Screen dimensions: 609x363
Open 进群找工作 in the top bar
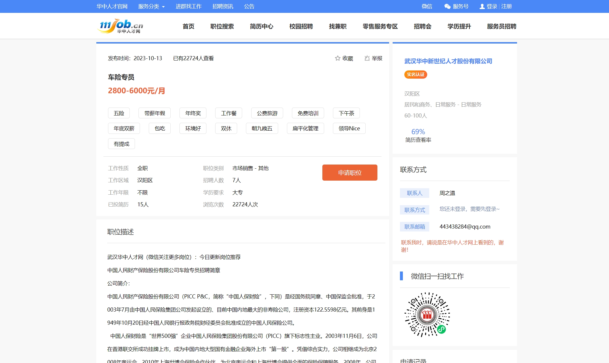coord(189,6)
